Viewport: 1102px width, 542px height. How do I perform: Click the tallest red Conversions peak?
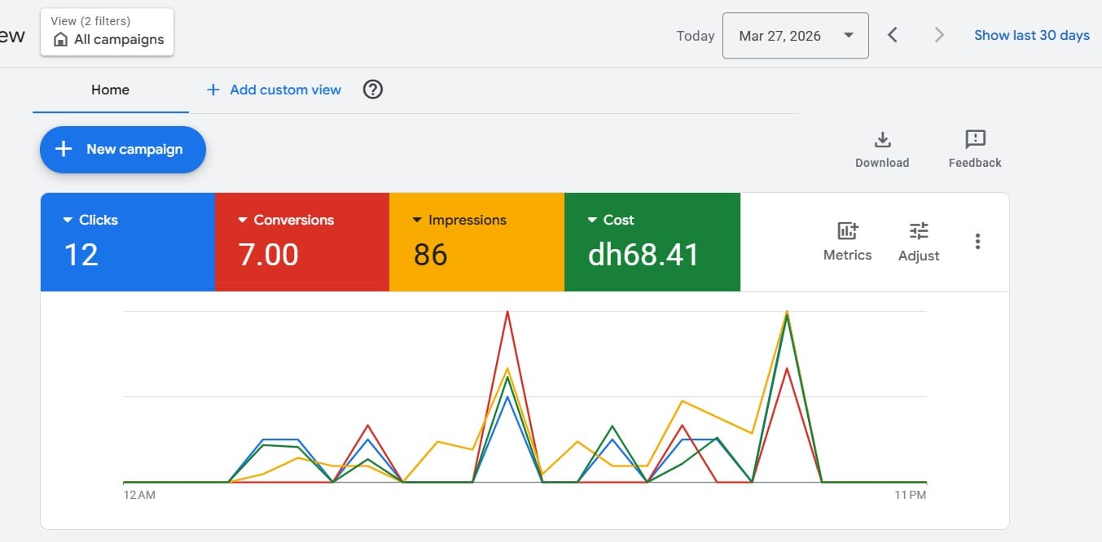(x=507, y=312)
